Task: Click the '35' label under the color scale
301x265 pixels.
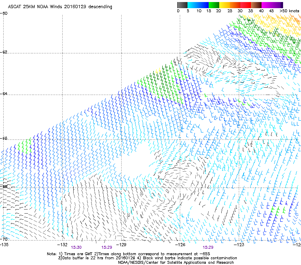Action: [251, 11]
